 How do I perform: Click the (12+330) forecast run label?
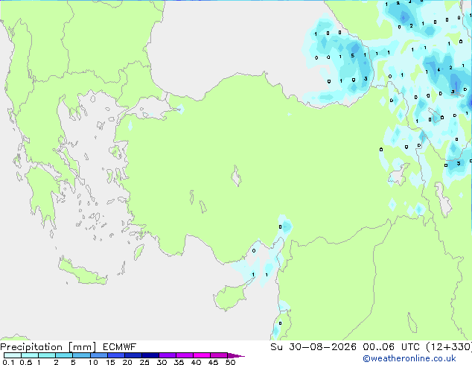pyautogui.click(x=449, y=347)
